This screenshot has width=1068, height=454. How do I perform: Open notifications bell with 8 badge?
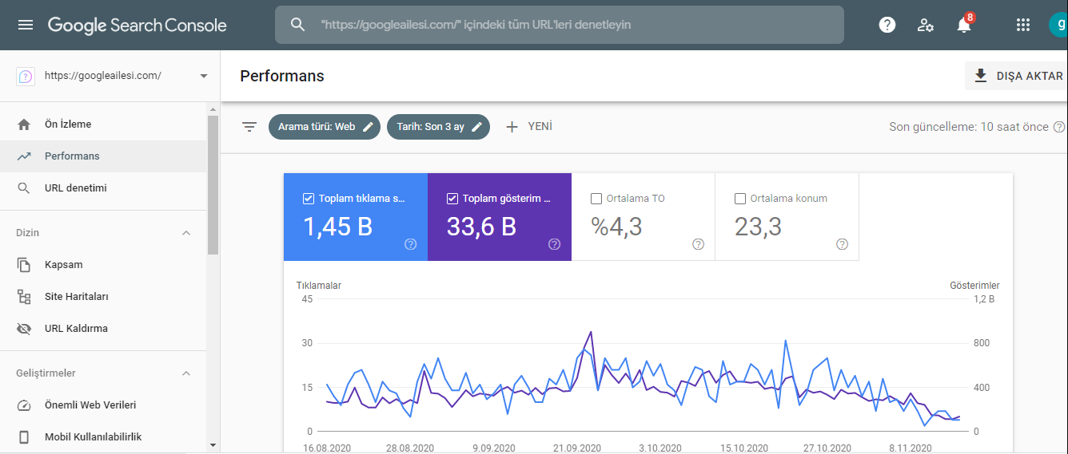965,23
